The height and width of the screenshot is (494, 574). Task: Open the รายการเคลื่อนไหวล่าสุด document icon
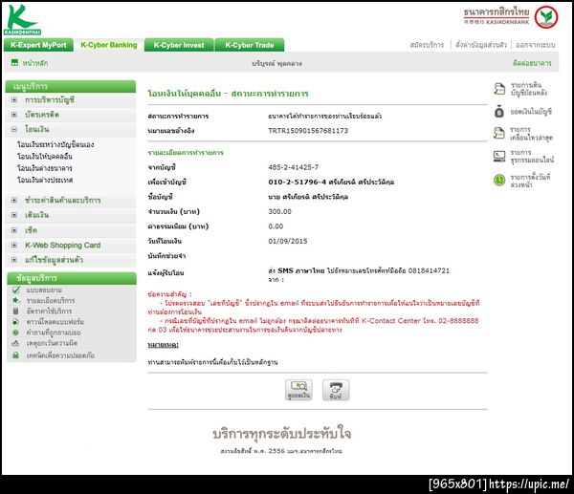499,134
